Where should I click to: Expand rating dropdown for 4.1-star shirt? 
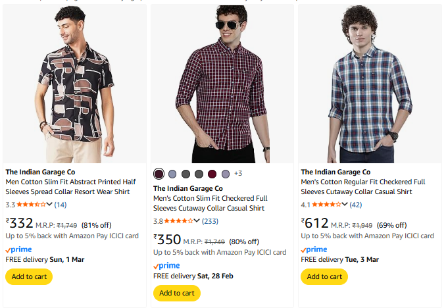[346, 205]
